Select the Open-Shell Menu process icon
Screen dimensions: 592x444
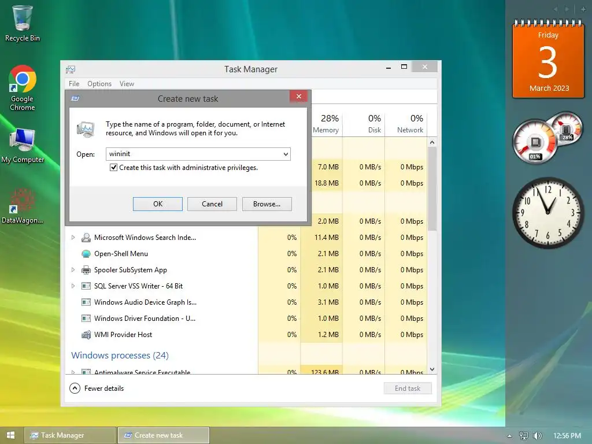[86, 254]
